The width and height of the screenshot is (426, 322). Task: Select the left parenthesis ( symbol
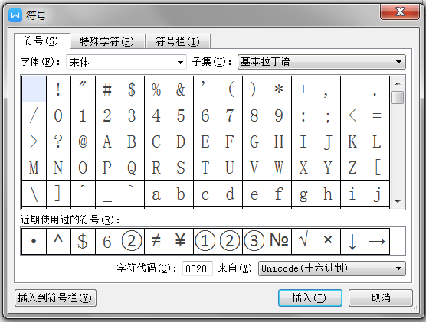230,89
